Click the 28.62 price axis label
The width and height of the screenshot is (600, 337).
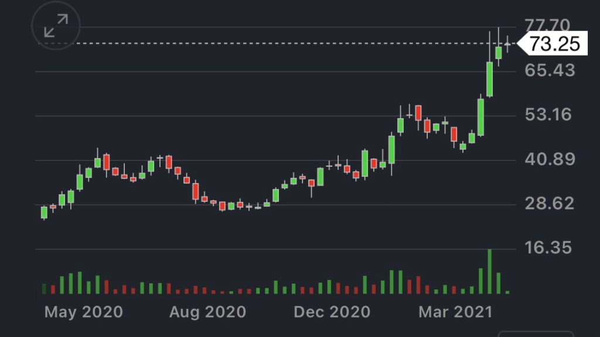pos(550,204)
